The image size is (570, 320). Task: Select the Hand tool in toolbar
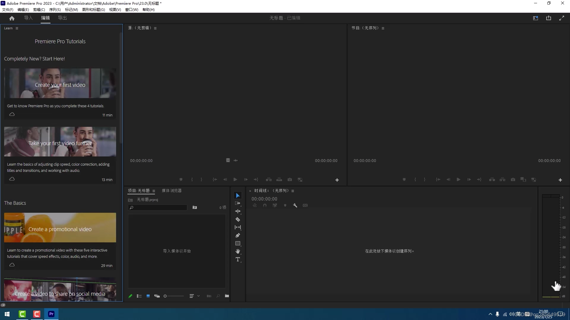(238, 251)
